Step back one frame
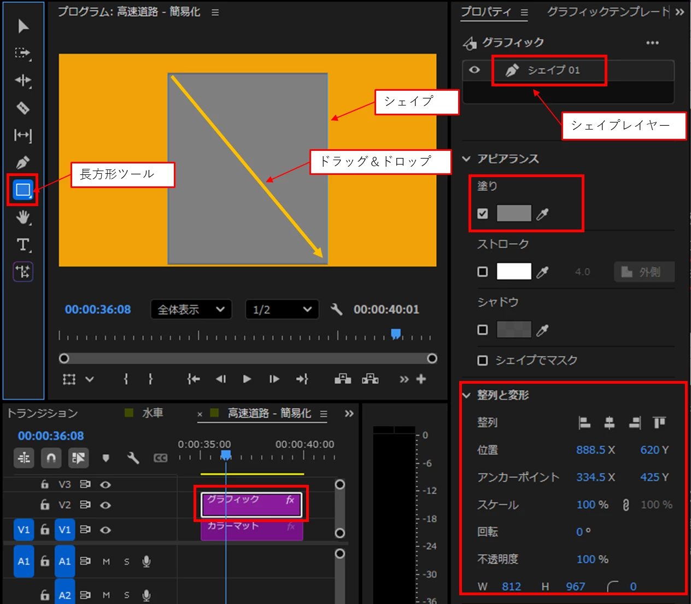Screen dimensions: 691x604 click(x=221, y=379)
